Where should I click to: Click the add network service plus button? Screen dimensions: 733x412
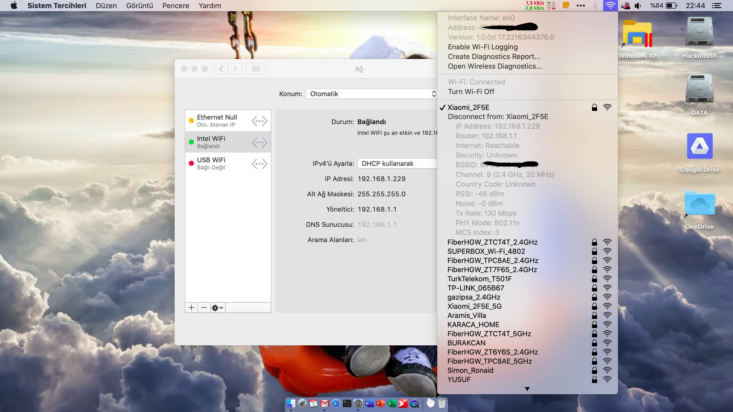(x=191, y=307)
